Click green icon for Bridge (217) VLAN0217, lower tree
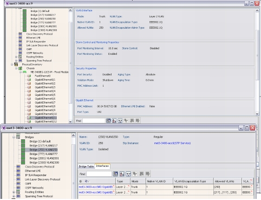 tap(23, 145)
